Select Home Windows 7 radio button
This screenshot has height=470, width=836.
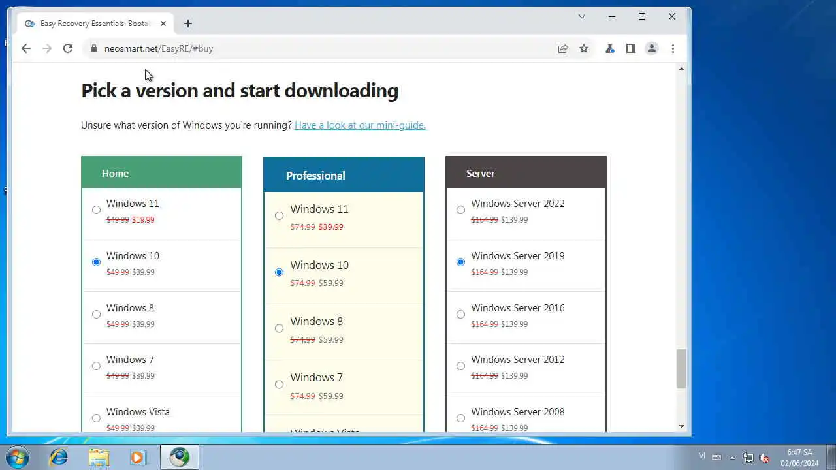coord(97,366)
